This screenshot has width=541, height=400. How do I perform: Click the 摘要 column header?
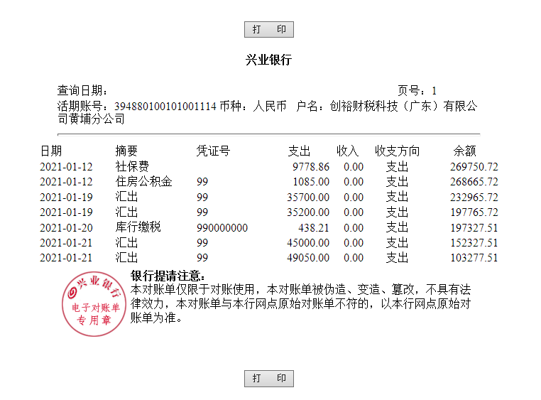126,151
